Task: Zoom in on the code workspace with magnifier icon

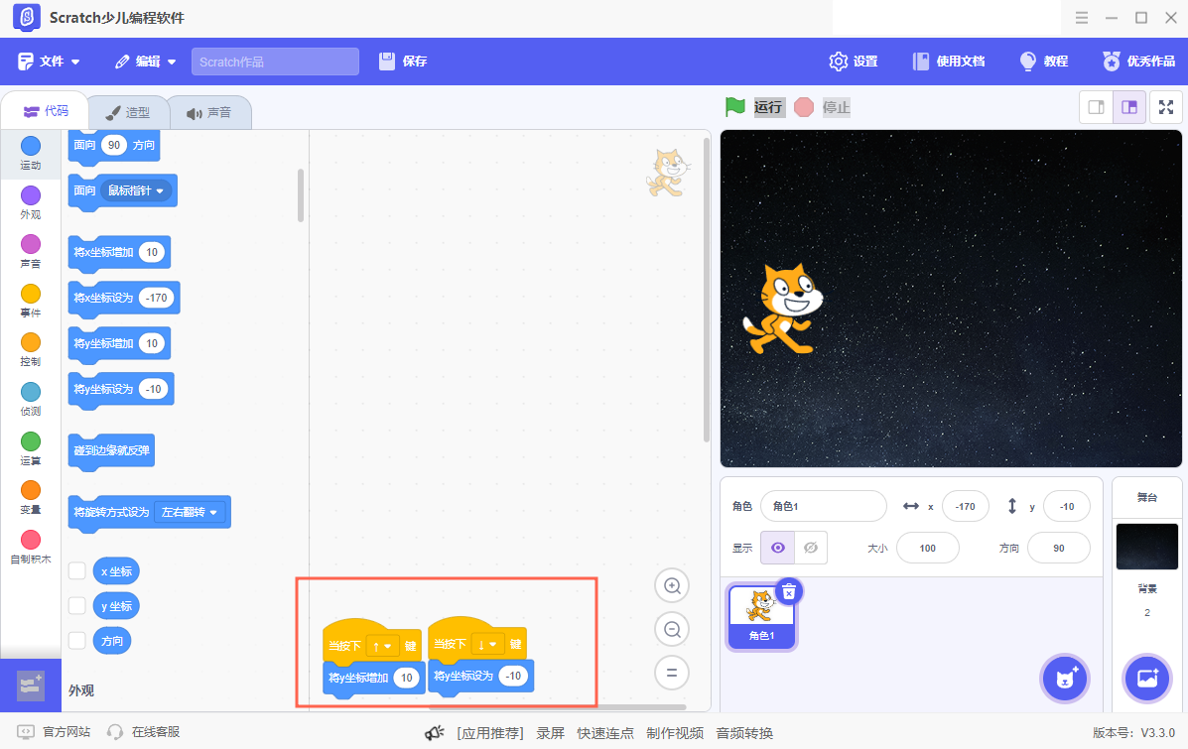Action: 672,585
